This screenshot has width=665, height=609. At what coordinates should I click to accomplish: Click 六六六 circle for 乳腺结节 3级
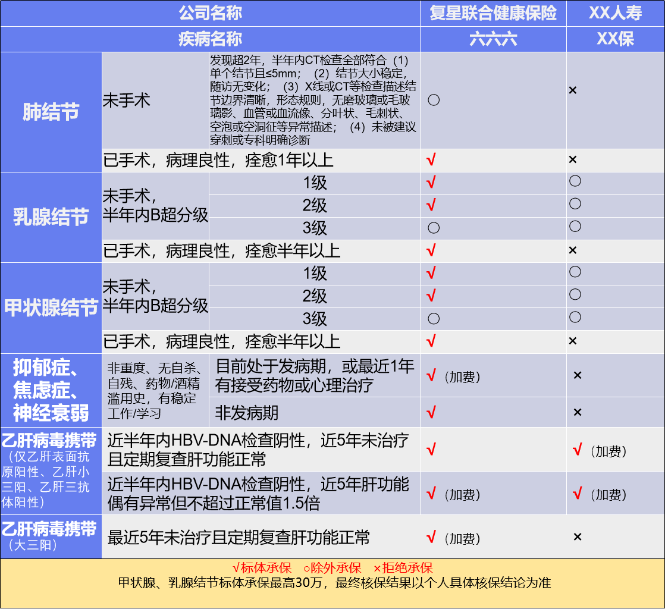[x=434, y=228]
